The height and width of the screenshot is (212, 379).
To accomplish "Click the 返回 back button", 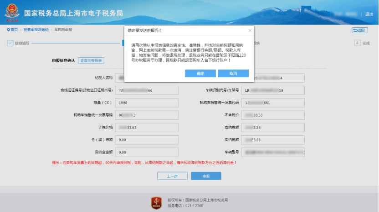I will (x=360, y=30).
